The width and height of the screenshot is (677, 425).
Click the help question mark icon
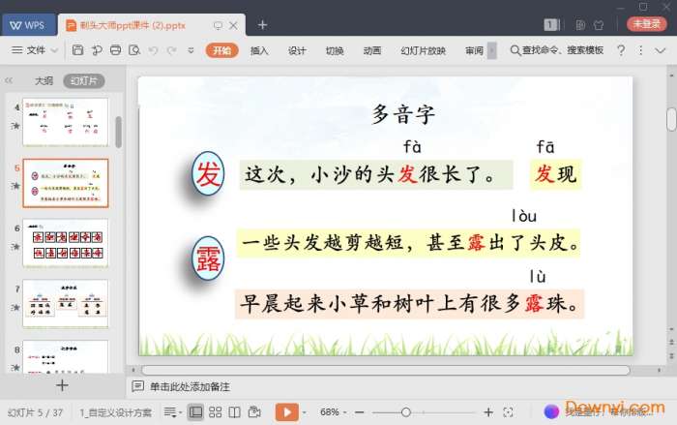pyautogui.click(x=621, y=50)
